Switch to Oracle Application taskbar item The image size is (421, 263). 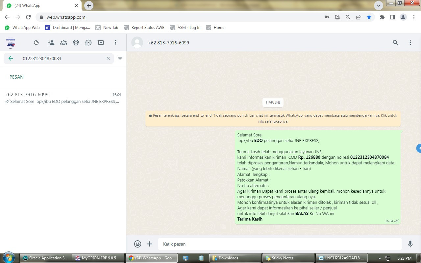(x=46, y=258)
